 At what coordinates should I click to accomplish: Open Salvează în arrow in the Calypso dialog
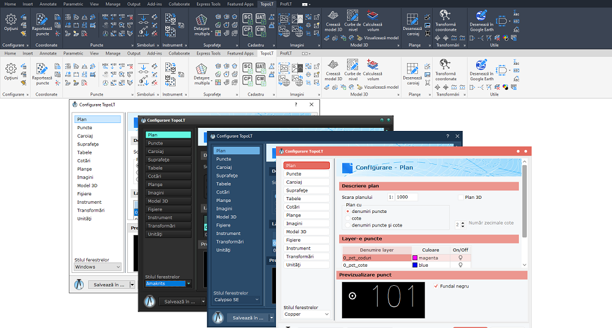272,318
